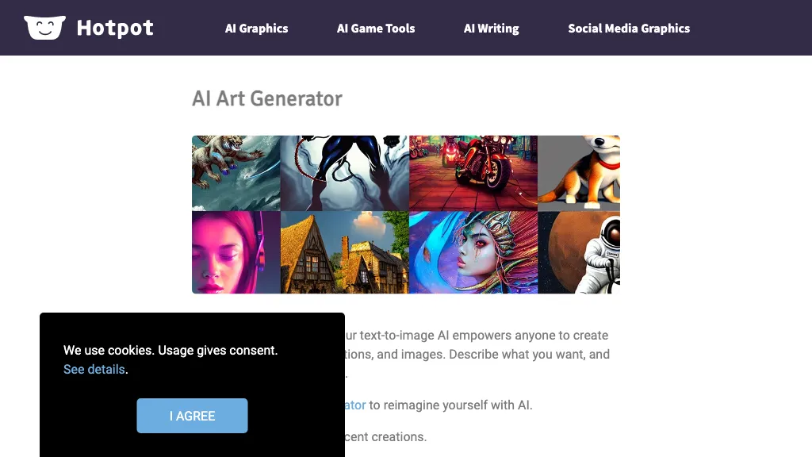Select the thatched cottage house image
The height and width of the screenshot is (457, 812).
344,252
